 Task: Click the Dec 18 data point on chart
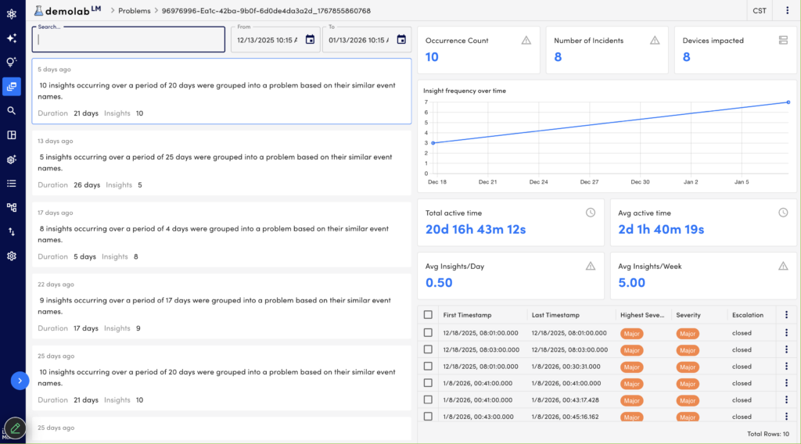pyautogui.click(x=433, y=143)
